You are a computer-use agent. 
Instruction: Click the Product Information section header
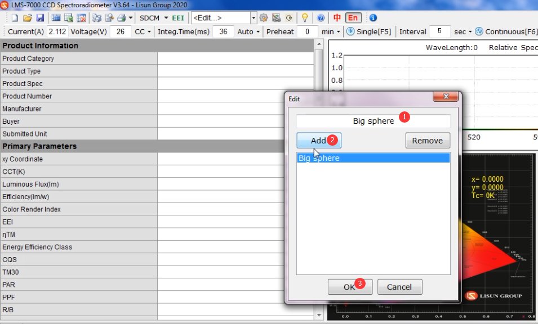pos(157,46)
